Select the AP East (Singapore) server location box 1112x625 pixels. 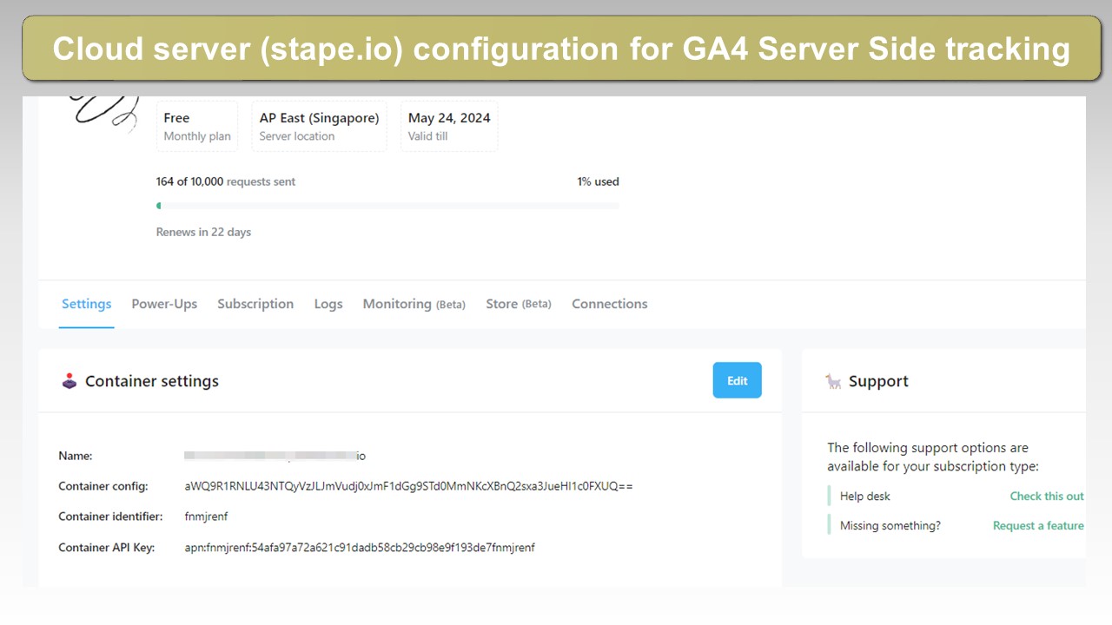(319, 126)
